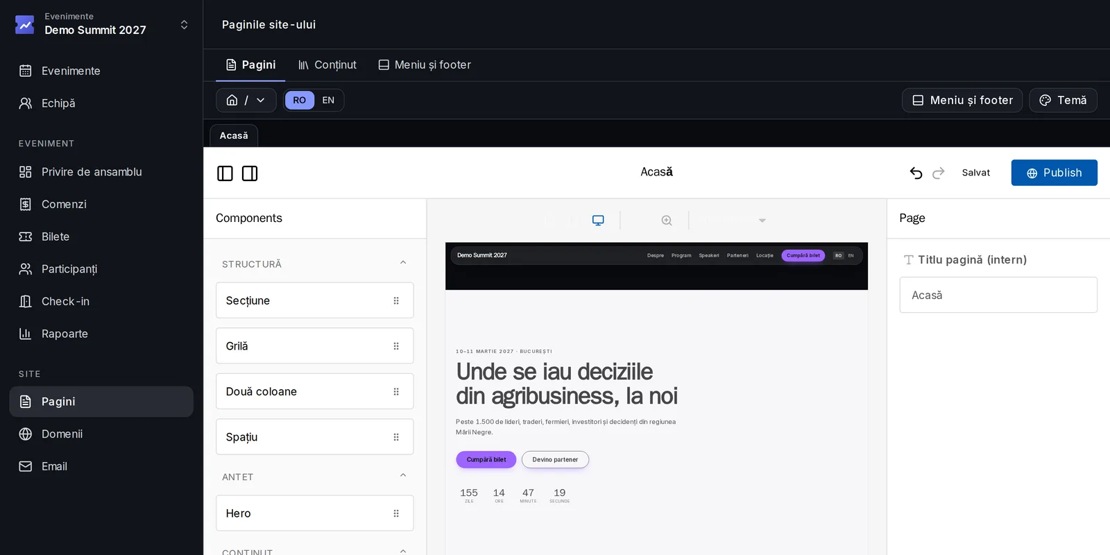Open the home page path dropdown

tap(246, 101)
